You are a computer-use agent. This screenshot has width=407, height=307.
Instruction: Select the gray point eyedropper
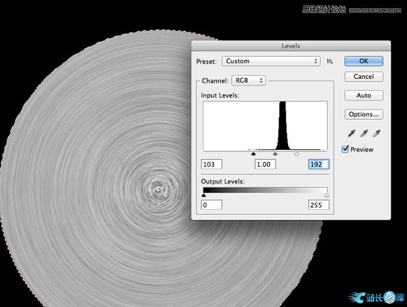click(x=364, y=133)
